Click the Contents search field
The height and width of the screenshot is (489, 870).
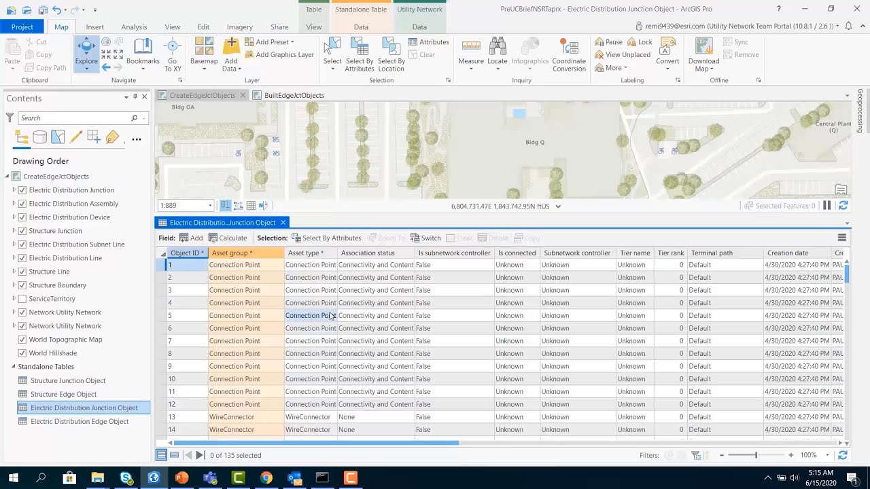click(x=73, y=118)
